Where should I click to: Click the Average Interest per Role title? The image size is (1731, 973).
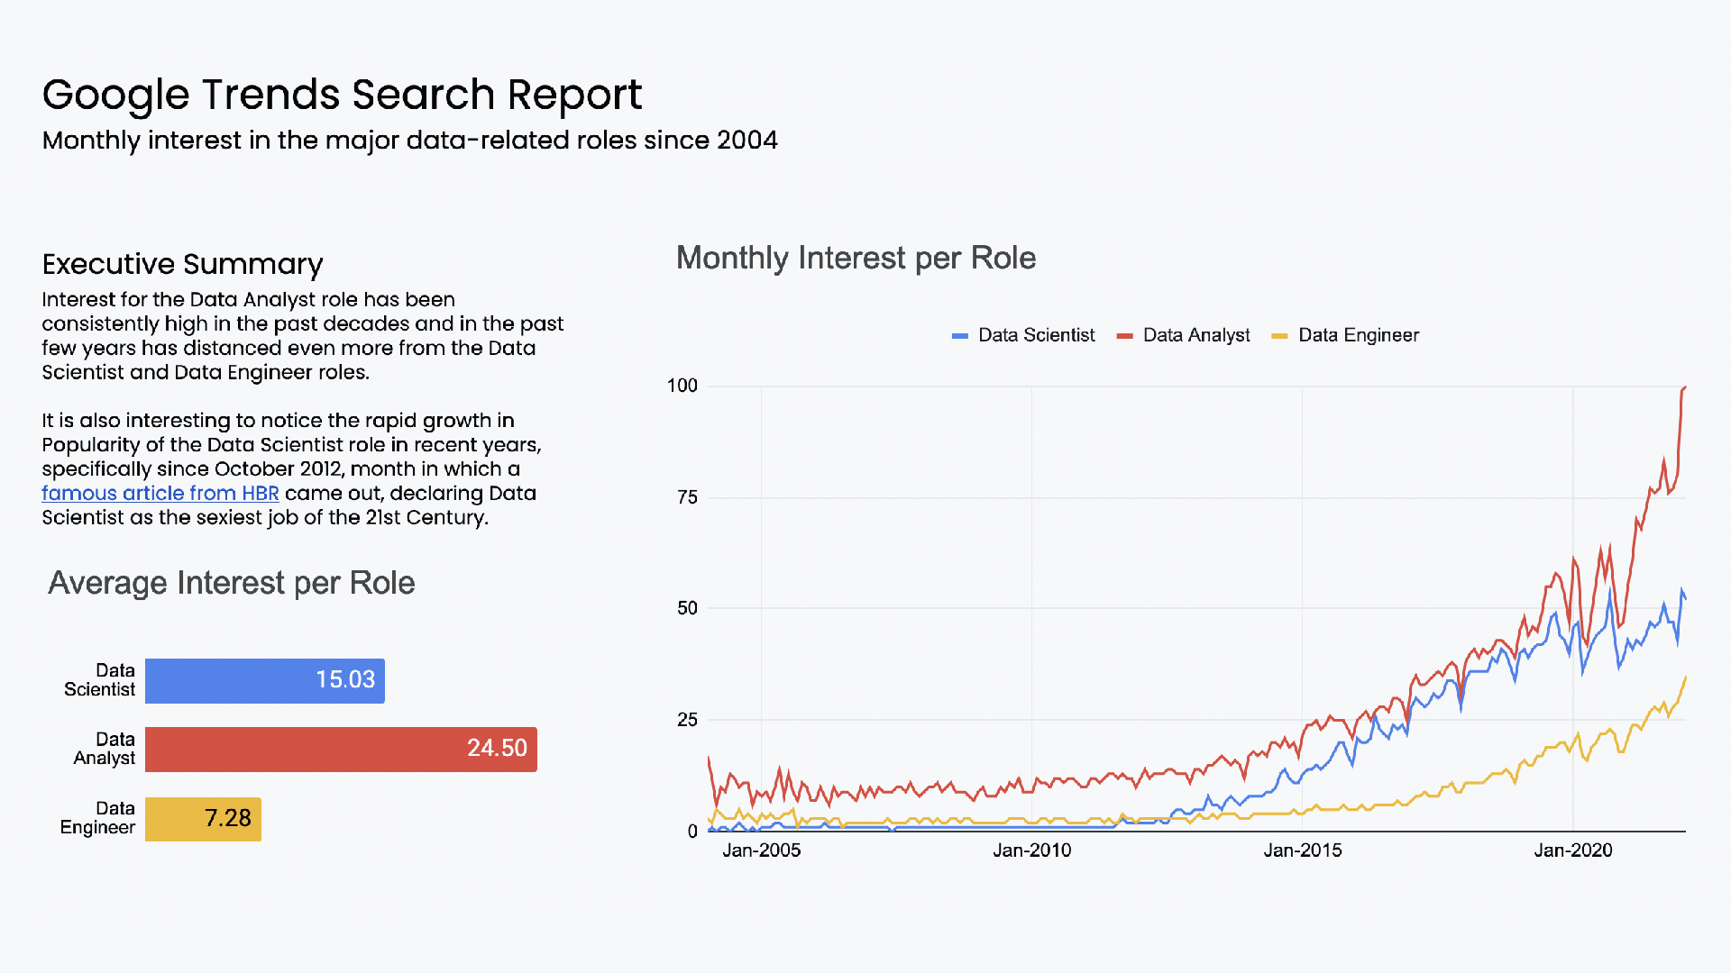tap(231, 583)
